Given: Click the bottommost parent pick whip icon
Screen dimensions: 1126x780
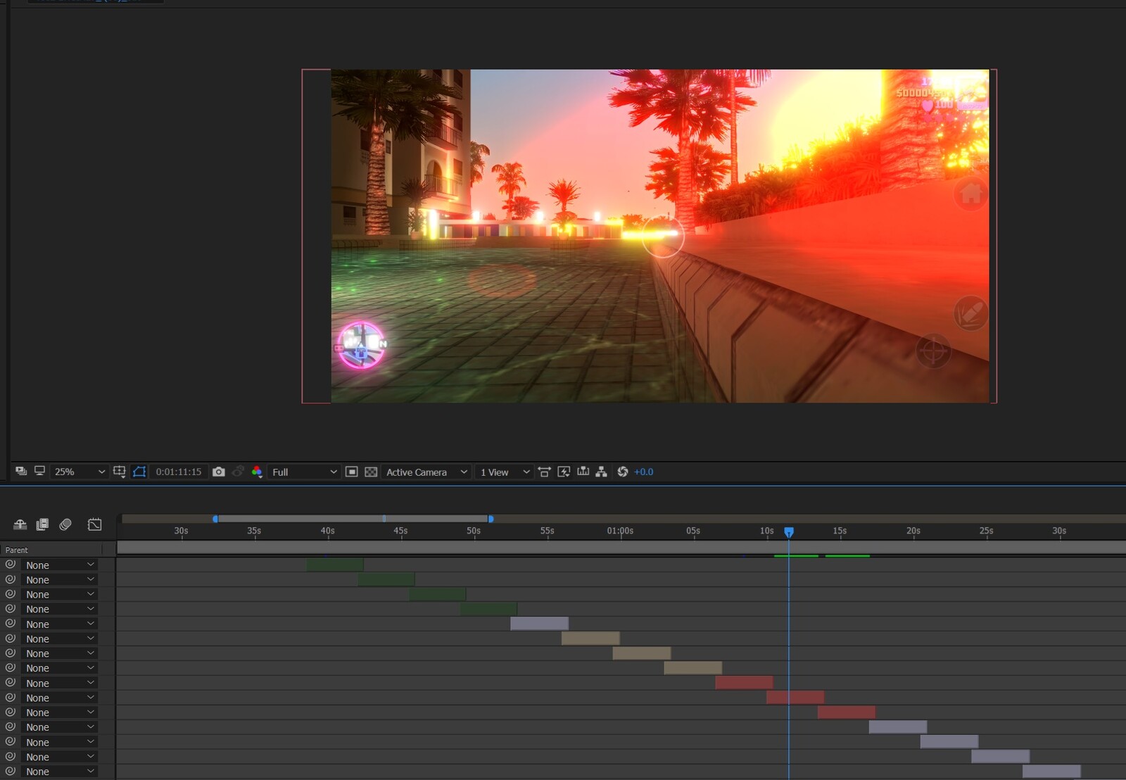Looking at the screenshot, I should [x=10, y=771].
